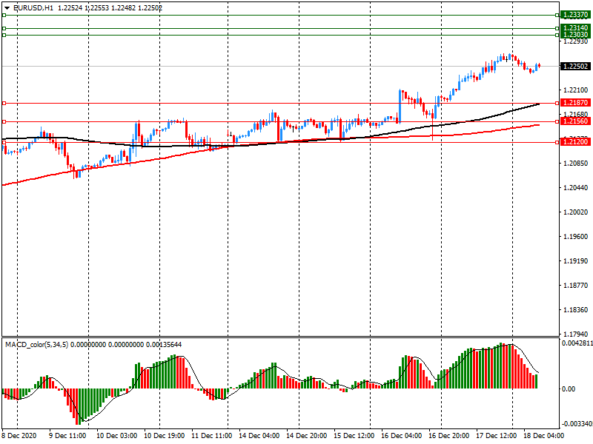Screen dimensions: 593x444
Task: Click the 1.23370 line's left anchor handle
Action: tap(4, 15)
